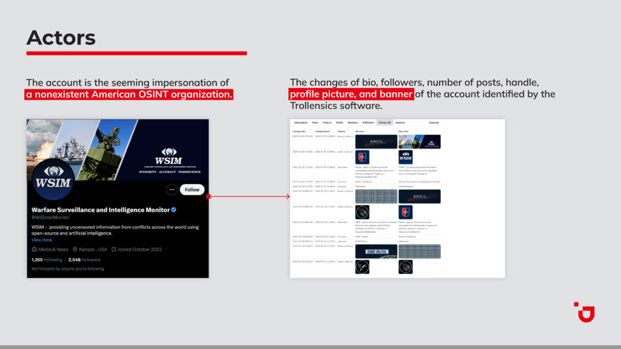Expand bio with View more link
This screenshot has width=621, height=349.
coord(42,240)
